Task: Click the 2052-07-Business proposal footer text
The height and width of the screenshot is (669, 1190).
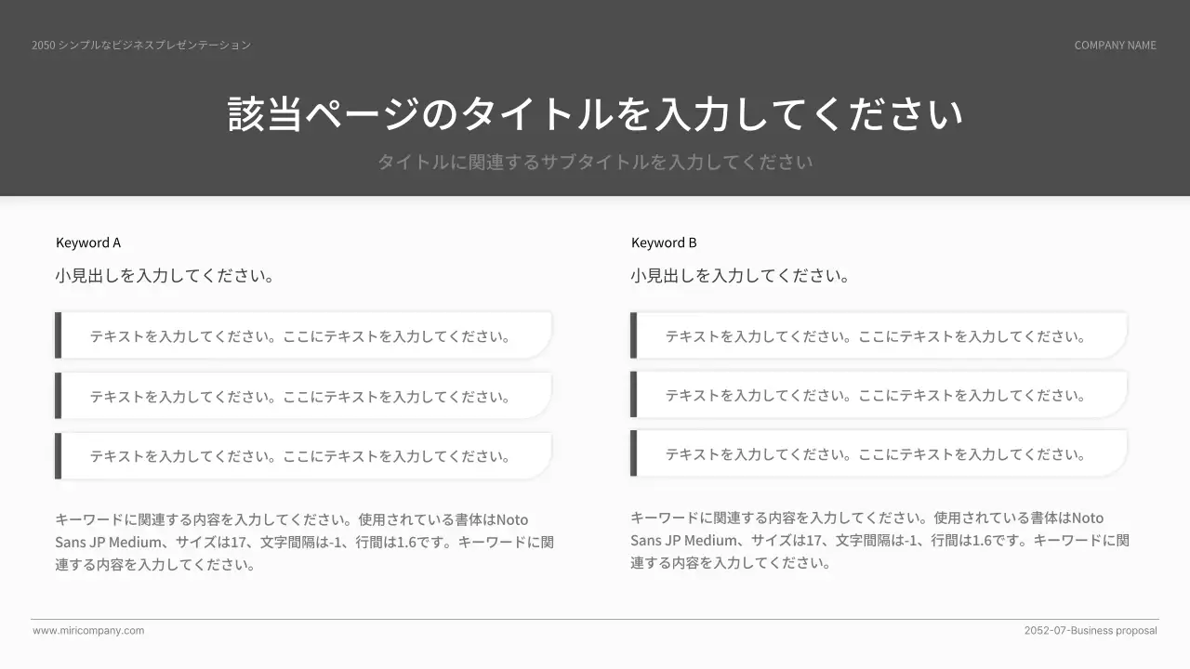Action: coord(1091,630)
